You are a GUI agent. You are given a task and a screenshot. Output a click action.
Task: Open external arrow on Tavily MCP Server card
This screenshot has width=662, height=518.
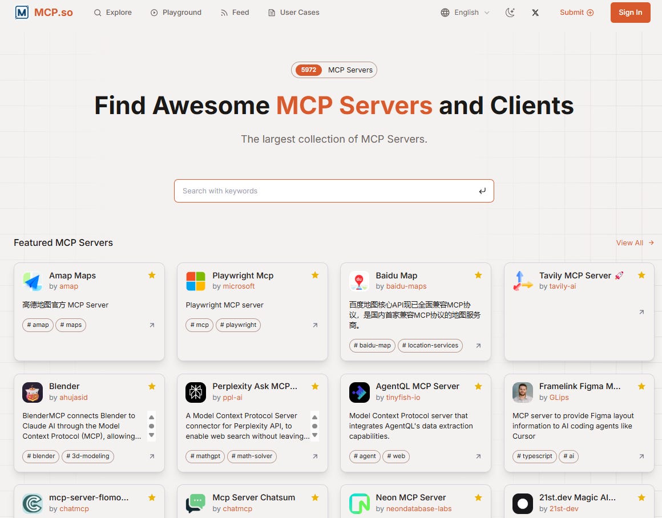coord(641,312)
